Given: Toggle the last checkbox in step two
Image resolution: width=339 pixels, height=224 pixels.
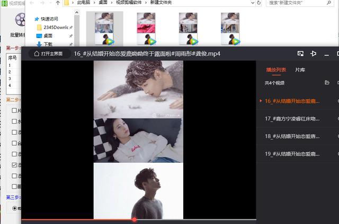Looking at the screenshot, I should point(14,186).
